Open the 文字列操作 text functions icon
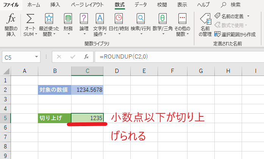The height and width of the screenshot is (159, 264). pos(100,19)
